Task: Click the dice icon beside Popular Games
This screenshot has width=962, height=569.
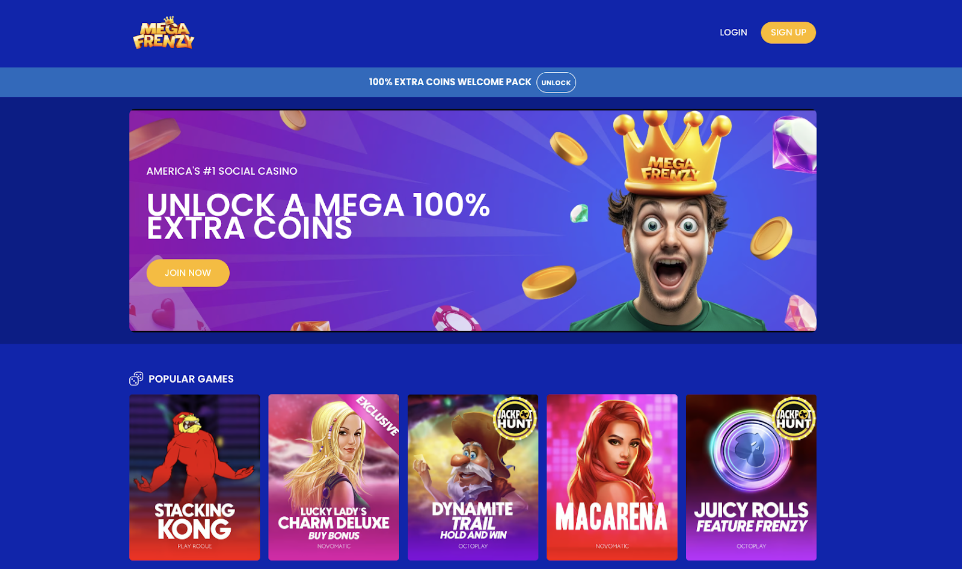Action: pos(136,379)
